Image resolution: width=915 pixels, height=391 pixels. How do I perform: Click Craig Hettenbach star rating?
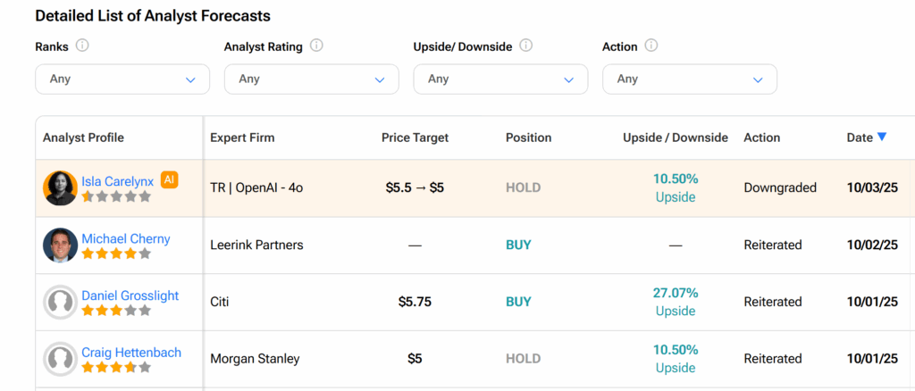point(115,368)
